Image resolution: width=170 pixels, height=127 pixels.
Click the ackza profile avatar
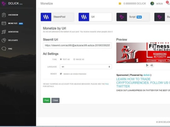point(152,3)
